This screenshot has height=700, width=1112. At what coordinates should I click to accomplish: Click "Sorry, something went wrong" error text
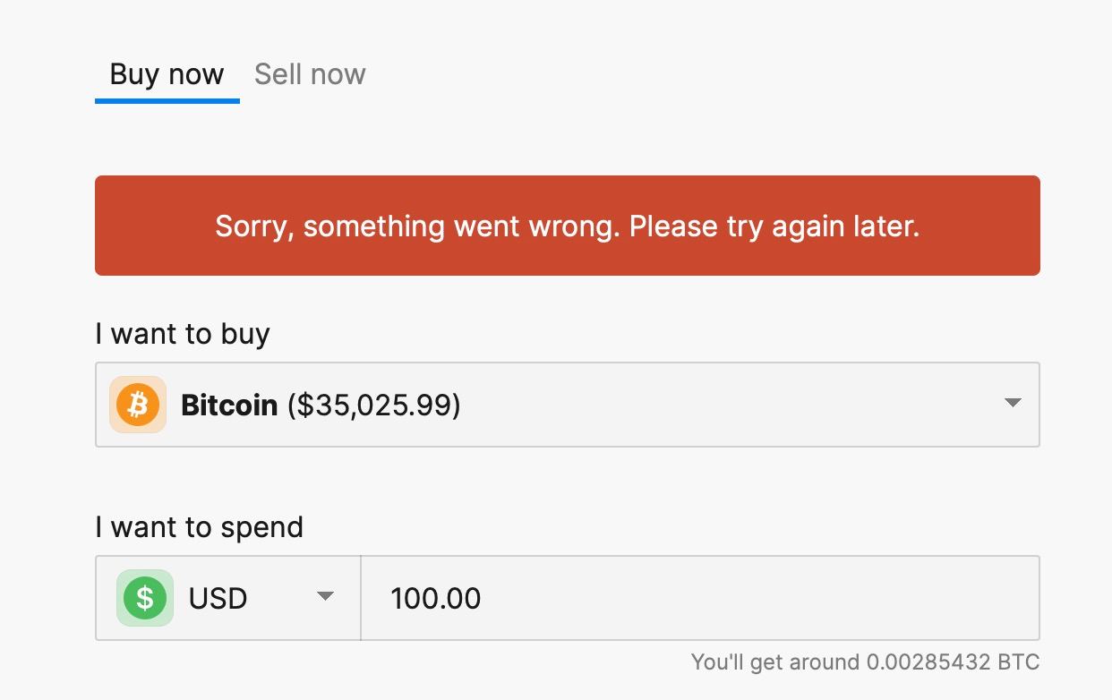tap(417, 226)
